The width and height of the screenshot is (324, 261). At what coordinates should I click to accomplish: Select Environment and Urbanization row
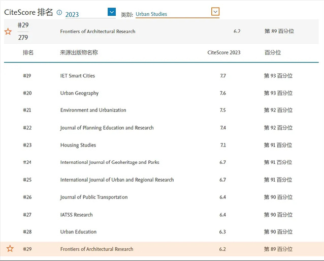(93, 110)
